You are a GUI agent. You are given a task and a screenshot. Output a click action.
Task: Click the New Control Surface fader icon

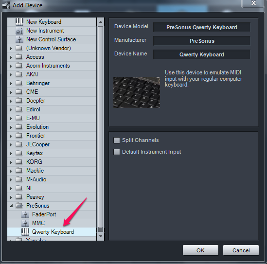tap(19, 39)
